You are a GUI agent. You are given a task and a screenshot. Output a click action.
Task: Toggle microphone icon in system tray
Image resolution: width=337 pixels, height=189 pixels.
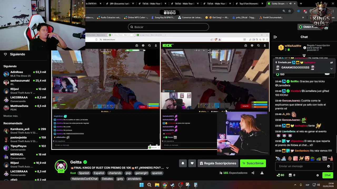(301, 185)
